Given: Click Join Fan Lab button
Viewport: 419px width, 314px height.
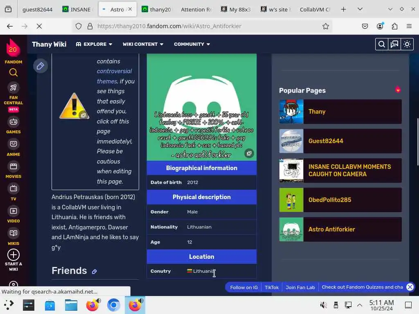Looking at the screenshot, I should click(x=300, y=287).
